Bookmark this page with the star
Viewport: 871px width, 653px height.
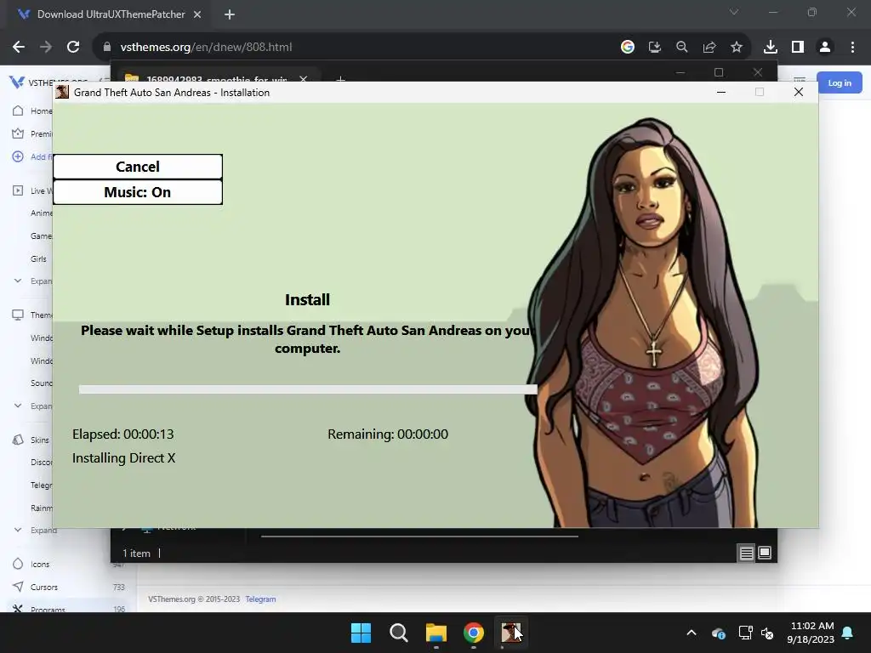[737, 48]
